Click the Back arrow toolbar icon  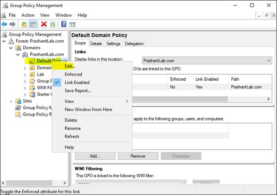4,24
